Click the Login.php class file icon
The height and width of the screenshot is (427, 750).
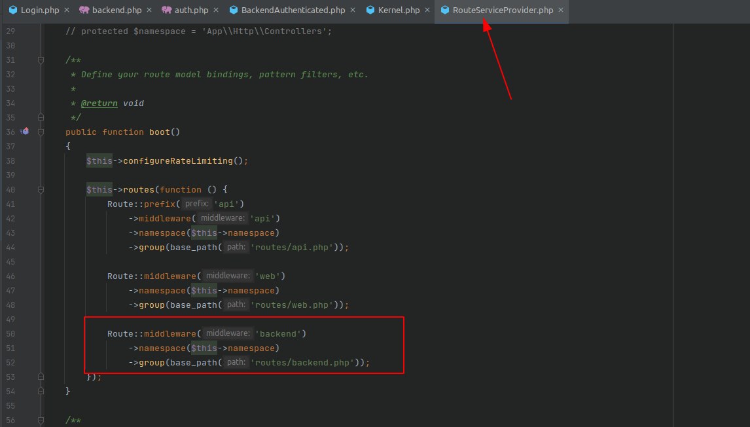point(13,10)
